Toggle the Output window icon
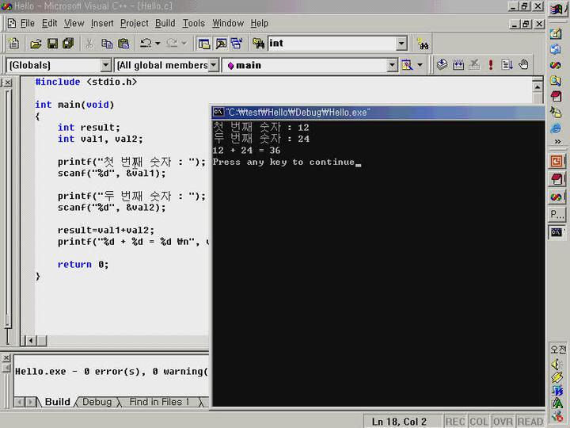 (221, 44)
